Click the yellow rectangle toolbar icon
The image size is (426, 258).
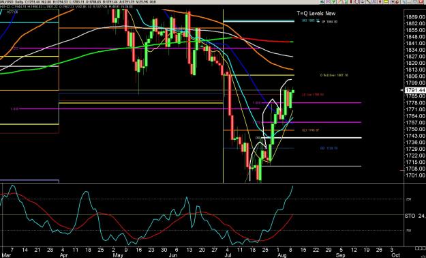(386, 2)
